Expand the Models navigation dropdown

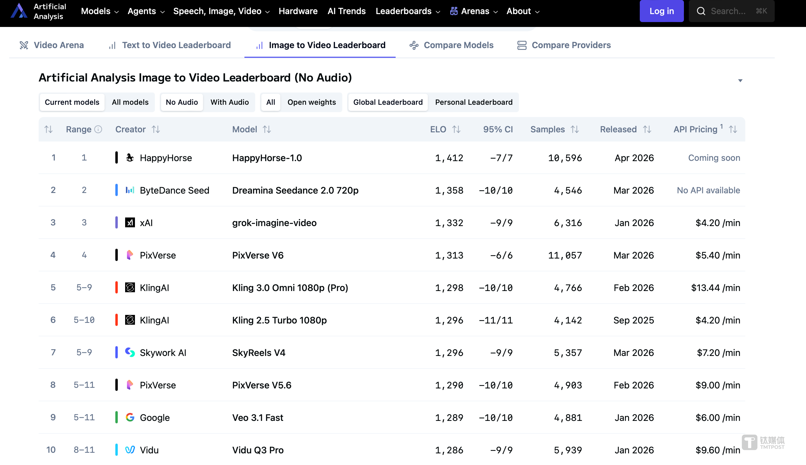point(99,11)
